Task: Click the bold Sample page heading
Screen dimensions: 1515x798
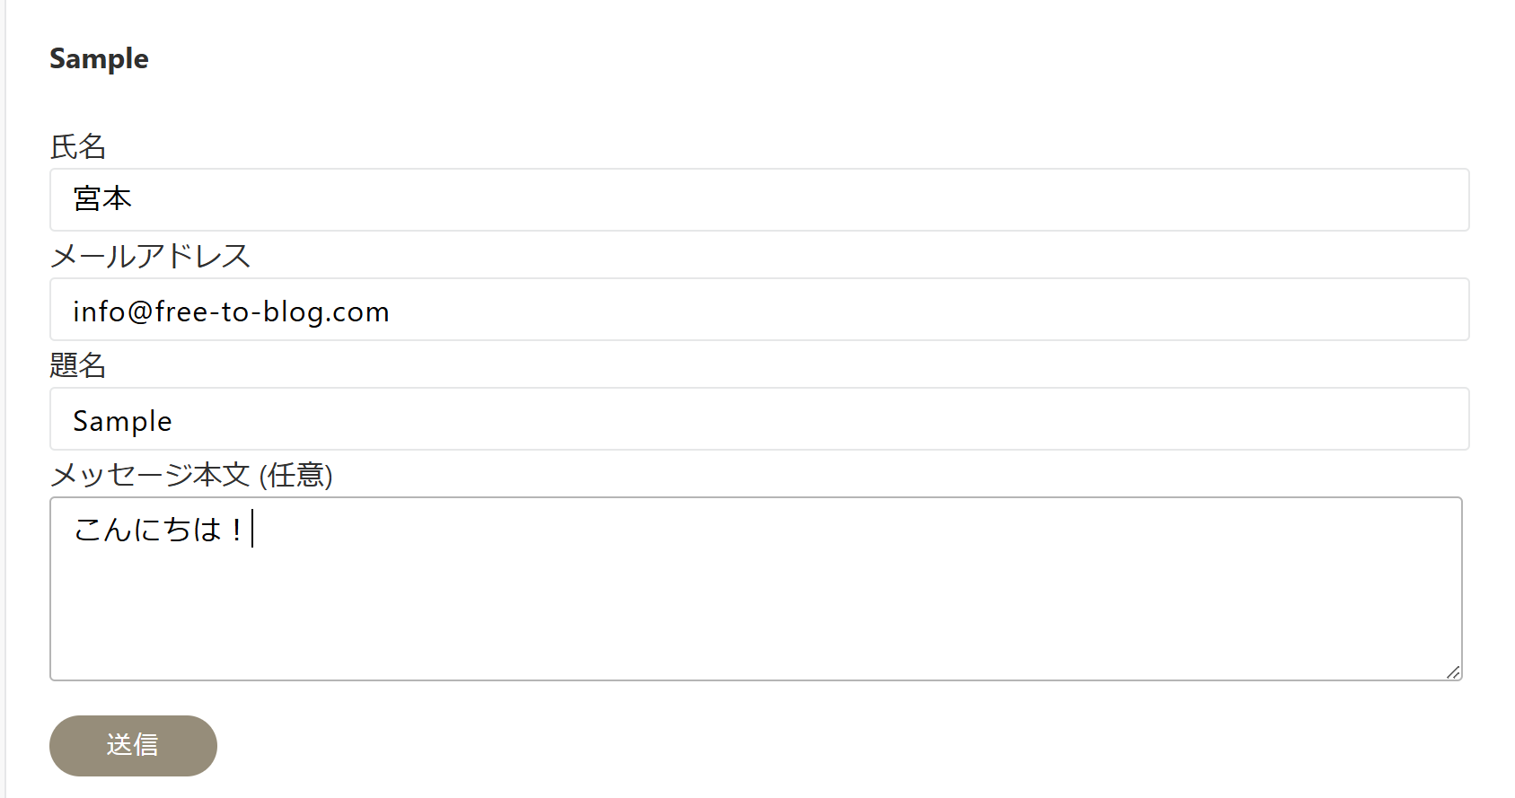Action: [99, 58]
